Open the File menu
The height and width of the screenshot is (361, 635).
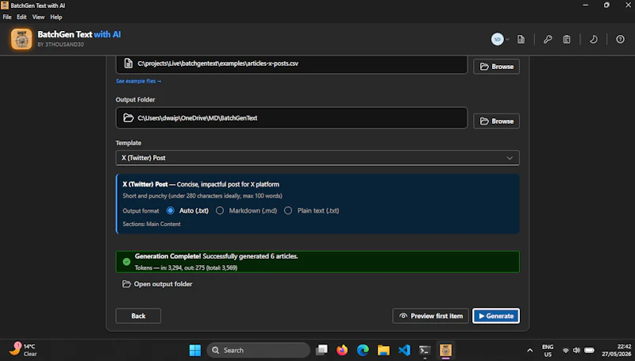tap(7, 17)
